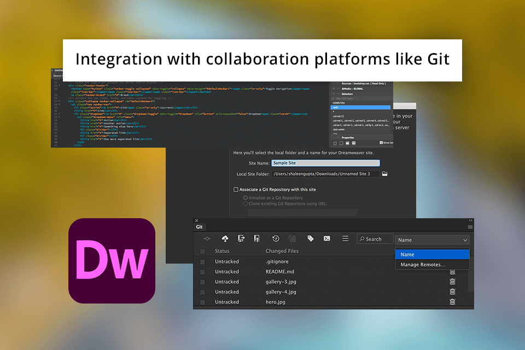Select the .well selector in CSS Designer
This screenshot has height=350, width=525.
click(360, 108)
